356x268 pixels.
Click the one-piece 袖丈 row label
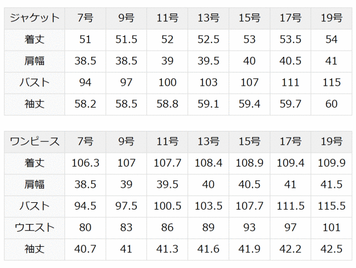(x=34, y=249)
